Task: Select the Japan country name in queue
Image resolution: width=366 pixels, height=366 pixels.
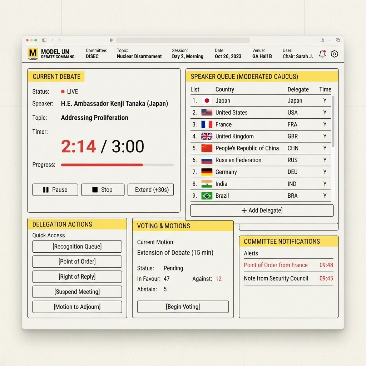Action: [223, 100]
